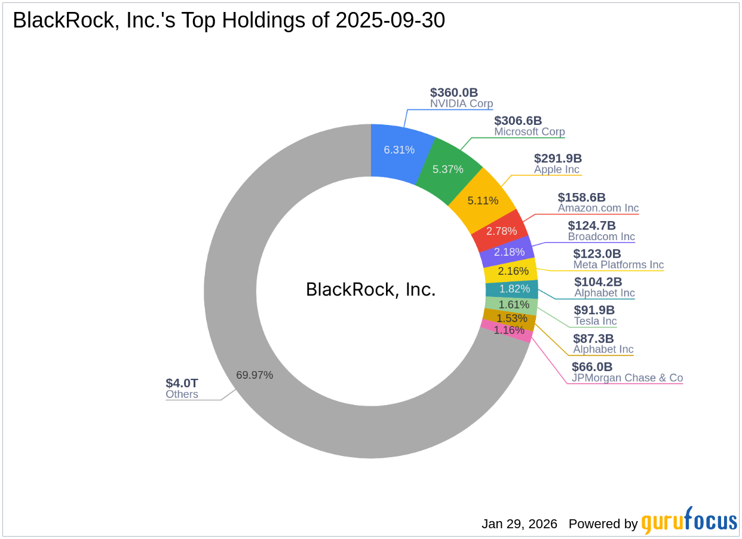
Task: Select the blue NVIDIA Corp pie segment
Action: 399,150
